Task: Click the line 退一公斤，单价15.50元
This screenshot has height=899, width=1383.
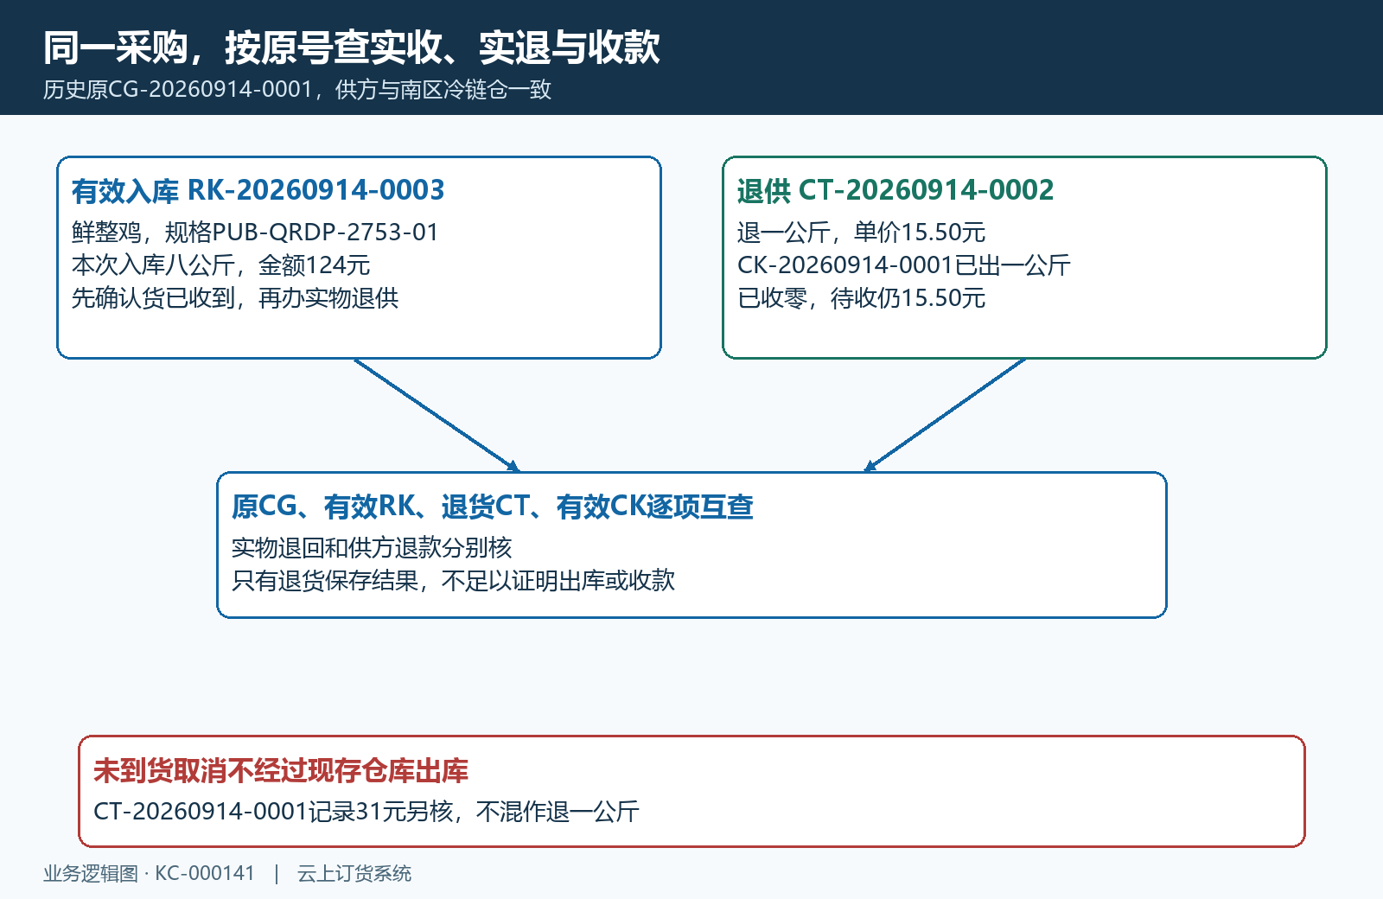Action: pos(861,233)
